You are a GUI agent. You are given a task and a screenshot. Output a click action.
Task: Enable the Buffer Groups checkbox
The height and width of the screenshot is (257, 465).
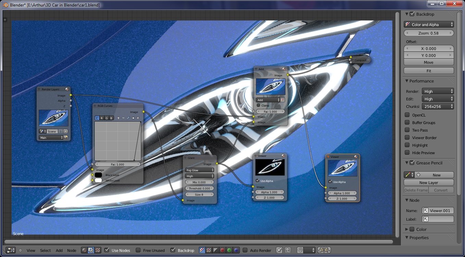pos(407,123)
